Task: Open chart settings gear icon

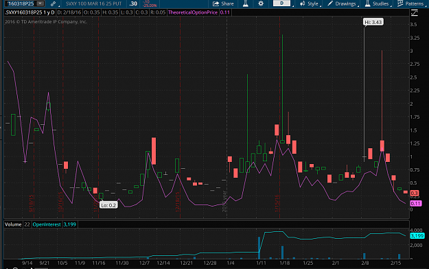Action: pos(261,3)
